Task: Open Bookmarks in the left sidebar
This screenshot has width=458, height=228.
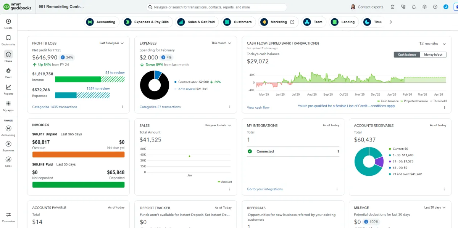Action: (8, 38)
